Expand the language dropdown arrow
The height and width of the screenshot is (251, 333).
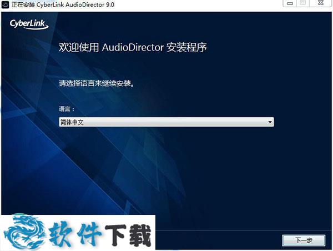coord(270,122)
